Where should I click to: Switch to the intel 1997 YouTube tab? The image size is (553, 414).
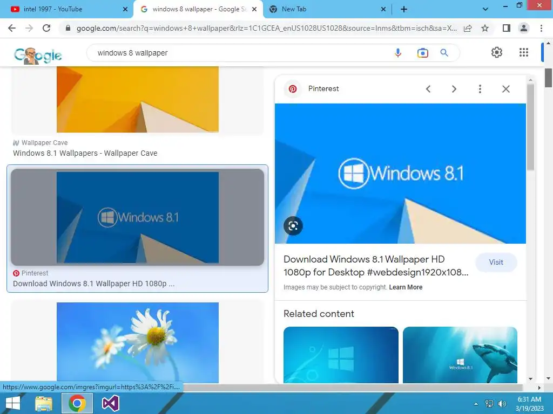[65, 9]
